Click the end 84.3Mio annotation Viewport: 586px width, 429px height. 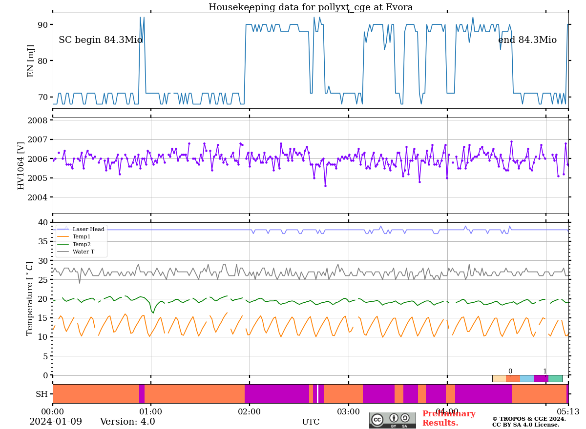[x=527, y=40]
